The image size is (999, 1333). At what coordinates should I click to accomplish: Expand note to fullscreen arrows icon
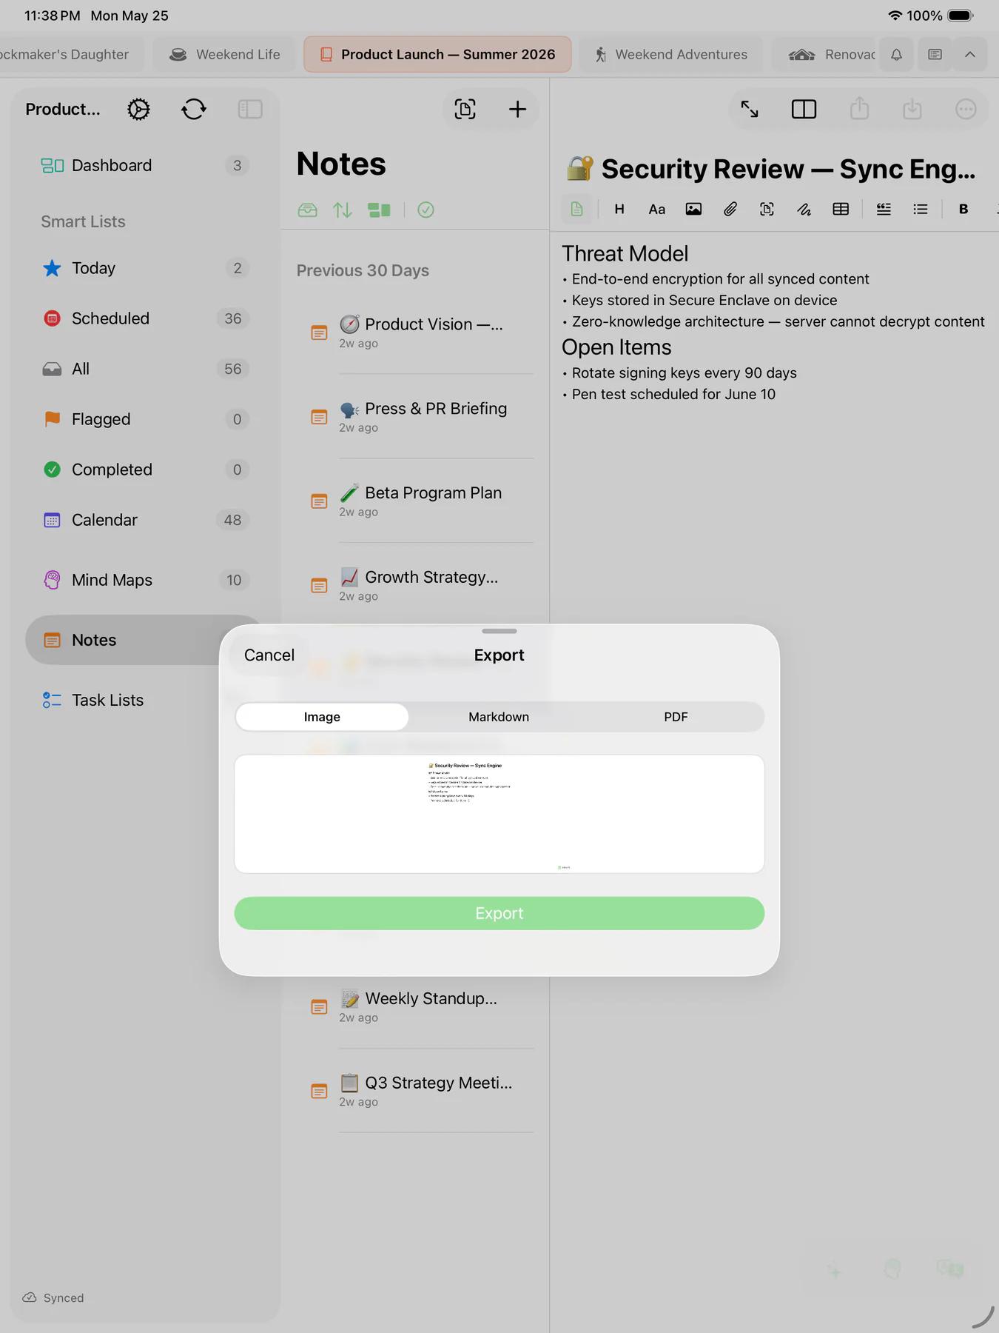[x=750, y=110]
